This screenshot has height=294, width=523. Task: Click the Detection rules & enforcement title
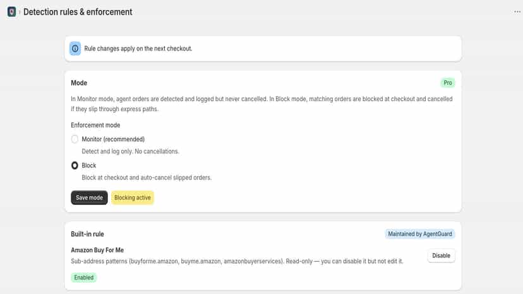(x=78, y=12)
